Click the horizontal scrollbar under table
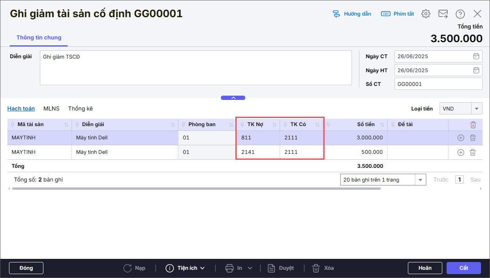The height and width of the screenshot is (278, 490). click(x=196, y=189)
